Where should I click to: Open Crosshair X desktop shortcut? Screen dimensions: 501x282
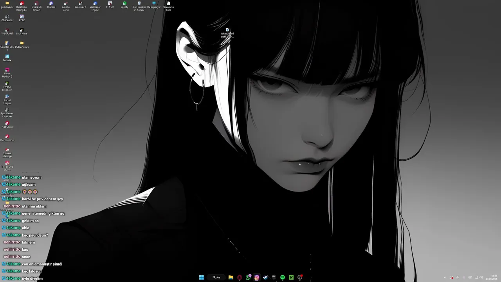click(81, 5)
